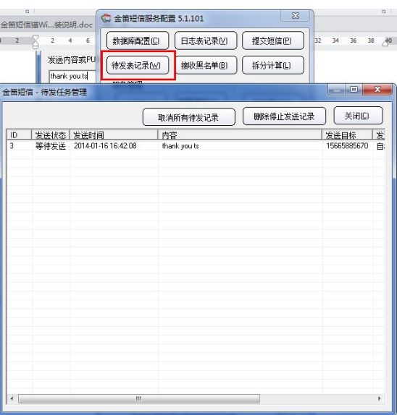Sort by the 发送时间 column header
Viewport: 397px width, 415px height.
[x=114, y=135]
